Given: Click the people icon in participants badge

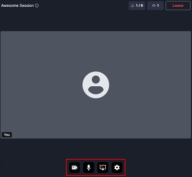Looking at the screenshot, I should pyautogui.click(x=132, y=6).
